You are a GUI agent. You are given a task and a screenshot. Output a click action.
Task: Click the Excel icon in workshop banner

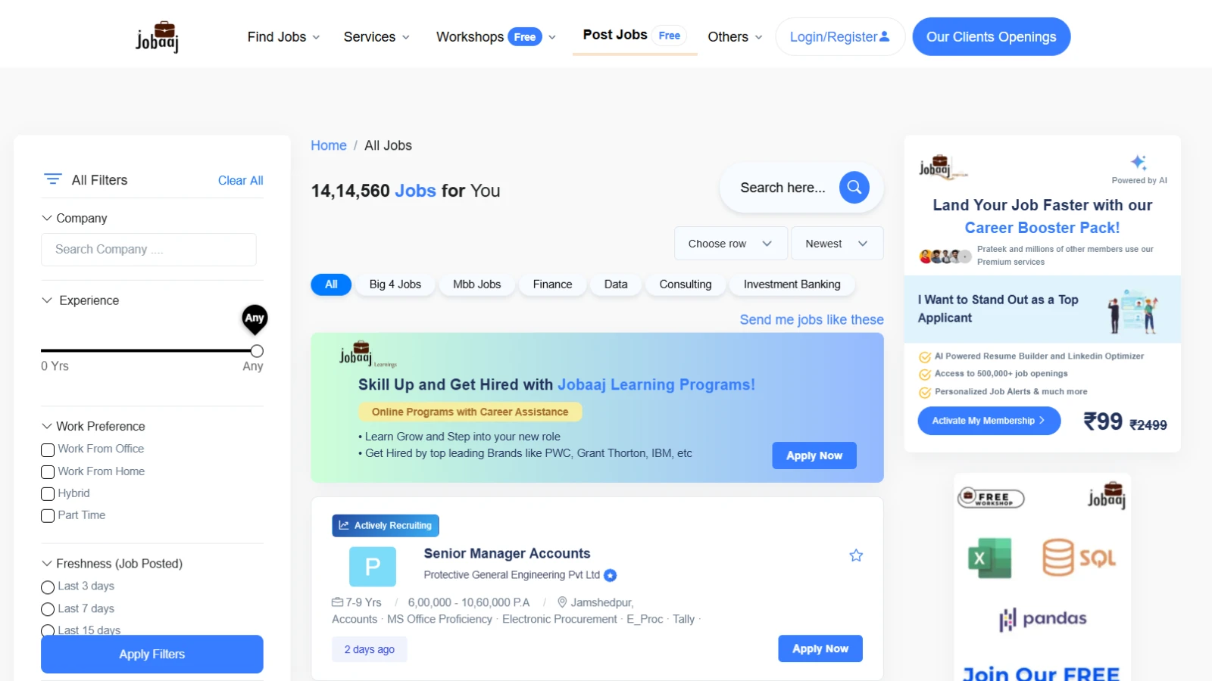click(989, 558)
